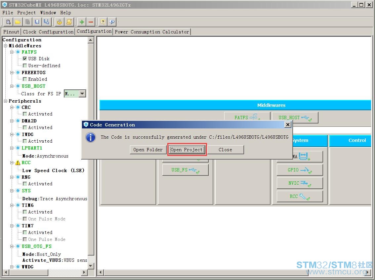This screenshot has width=375, height=280.
Task: Click the USB_HOST cube icon in tree
Action: point(18,86)
